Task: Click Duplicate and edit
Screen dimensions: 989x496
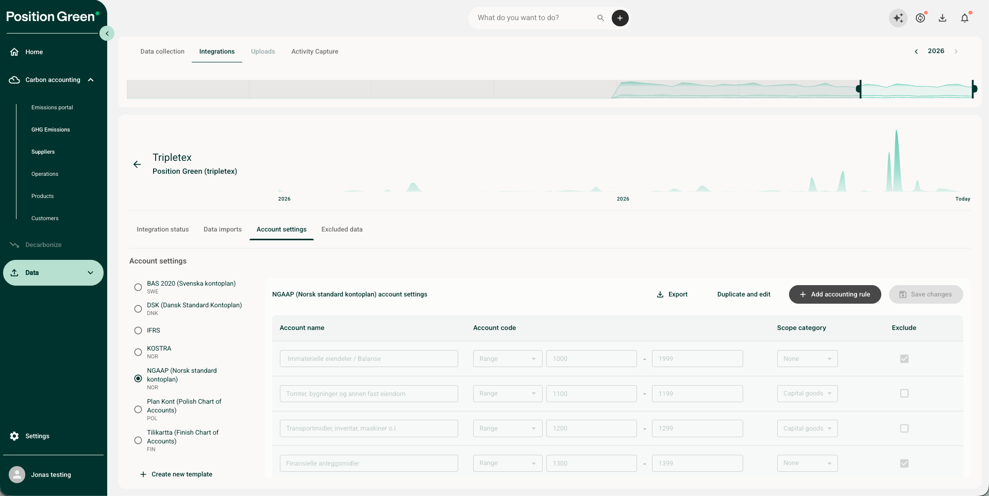Action: coord(744,294)
